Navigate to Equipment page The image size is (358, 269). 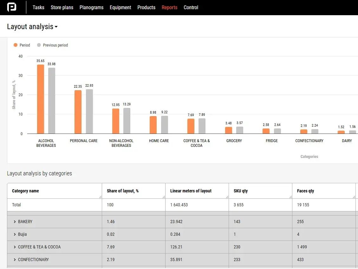pyautogui.click(x=120, y=7)
